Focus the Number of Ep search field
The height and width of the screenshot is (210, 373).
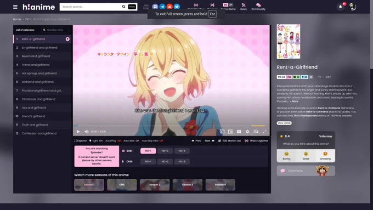point(55,30)
